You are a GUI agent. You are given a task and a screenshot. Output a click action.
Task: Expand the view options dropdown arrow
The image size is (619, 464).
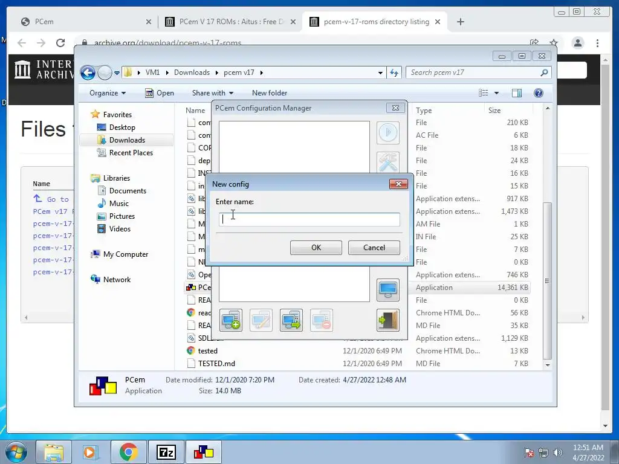pyautogui.click(x=496, y=93)
